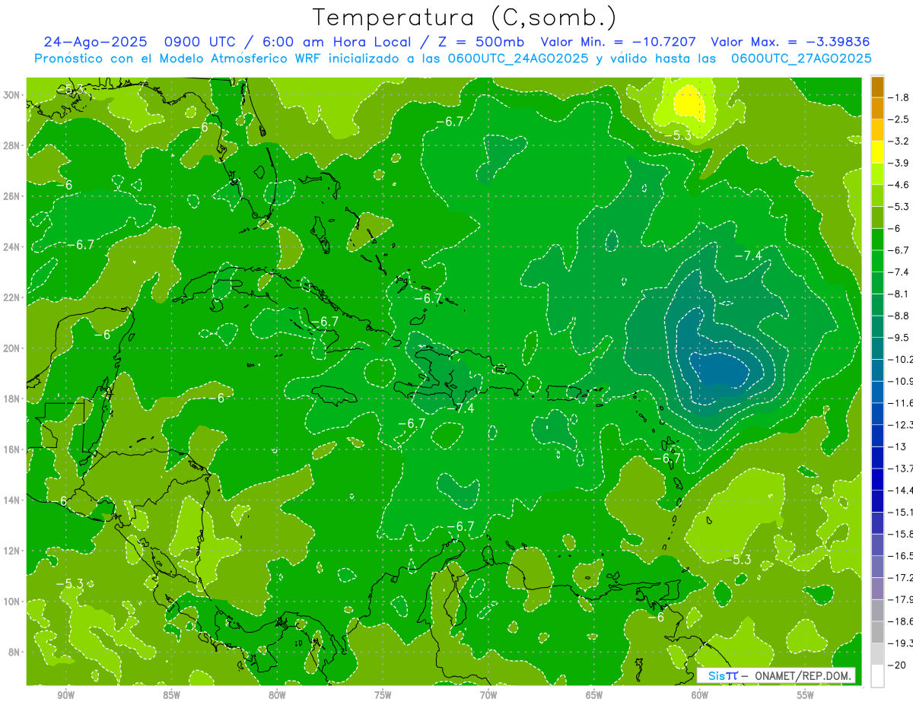The image size is (913, 705).
Task: Click the '-3.9' colorbar label
Action: tap(899, 163)
